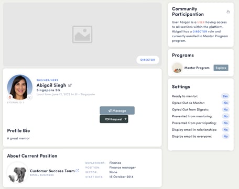
Task: Click the flame badge on profile photo
Action: pyautogui.click(x=10, y=97)
